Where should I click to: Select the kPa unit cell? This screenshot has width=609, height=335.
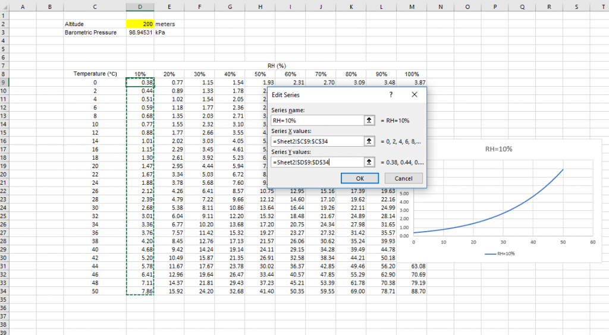tap(169, 33)
